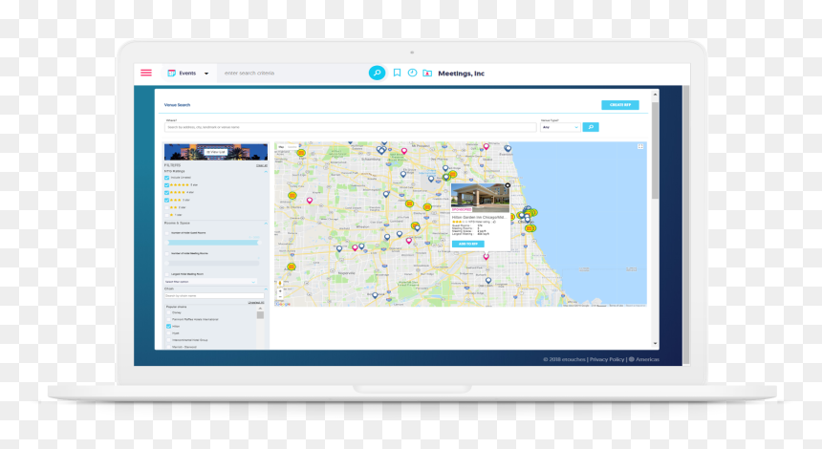Screen dimensions: 822x449
Task: Click the blue pin near Oak Lawn
Action: tap(488, 281)
